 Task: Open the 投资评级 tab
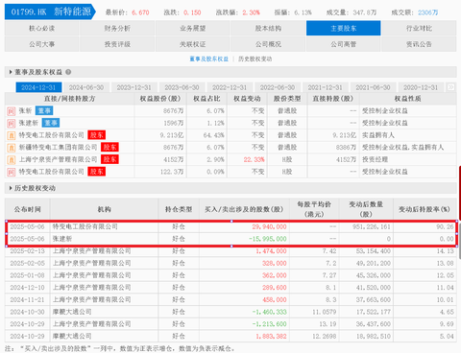pos(117,44)
